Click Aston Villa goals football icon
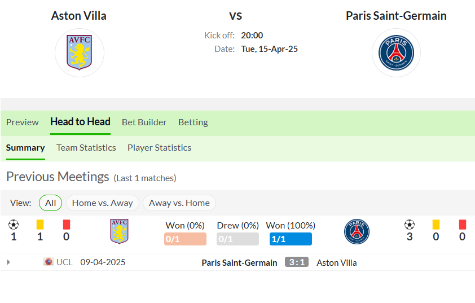The width and height of the screenshot is (475, 303). click(14, 225)
